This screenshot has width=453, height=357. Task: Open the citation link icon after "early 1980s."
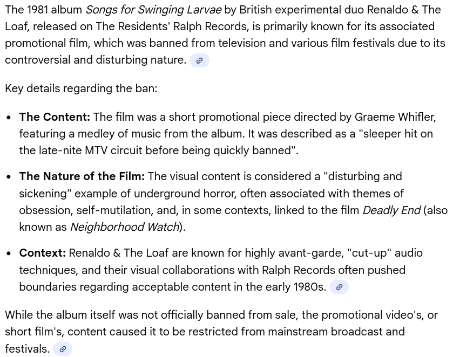coord(339,287)
